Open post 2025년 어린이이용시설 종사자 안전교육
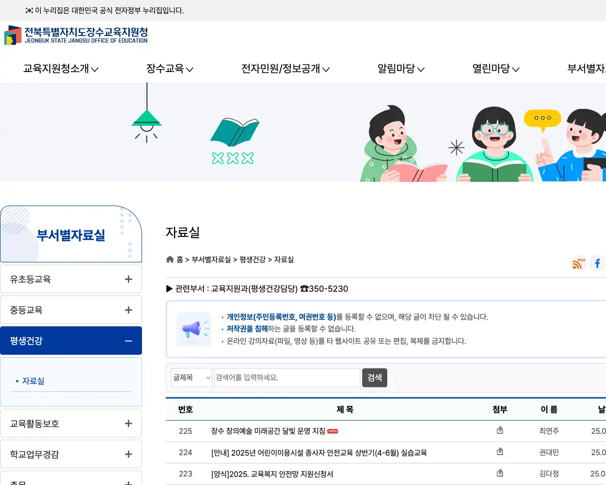The image size is (606, 485). click(x=319, y=453)
